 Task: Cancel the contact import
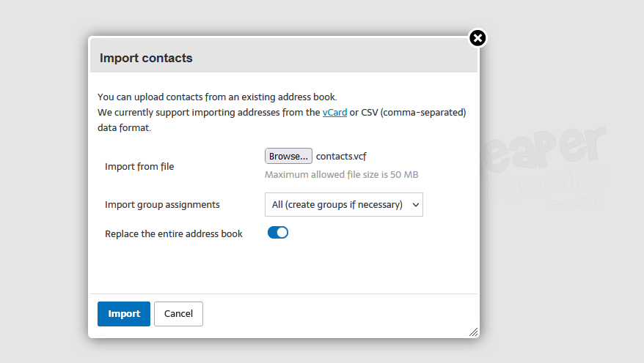(x=178, y=314)
